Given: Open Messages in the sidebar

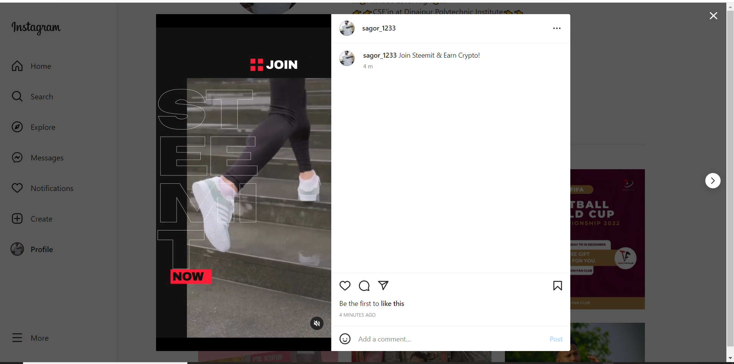Looking at the screenshot, I should (38, 158).
